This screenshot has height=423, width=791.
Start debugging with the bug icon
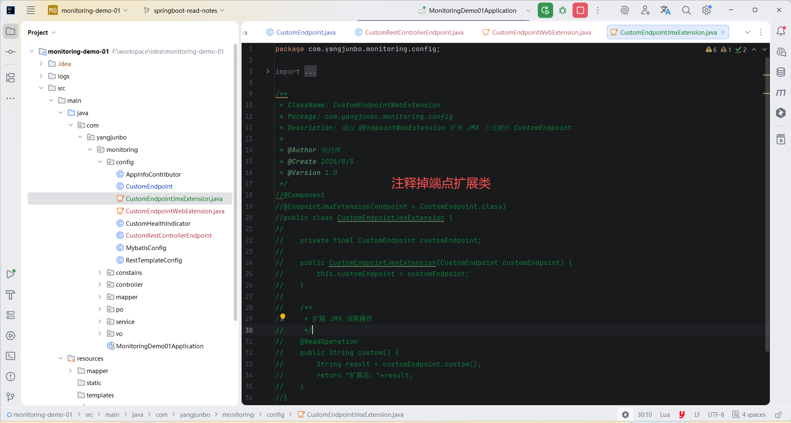point(563,10)
